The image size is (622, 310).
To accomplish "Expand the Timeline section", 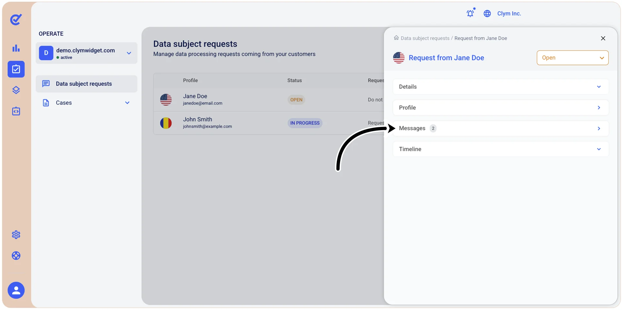I will 500,149.
